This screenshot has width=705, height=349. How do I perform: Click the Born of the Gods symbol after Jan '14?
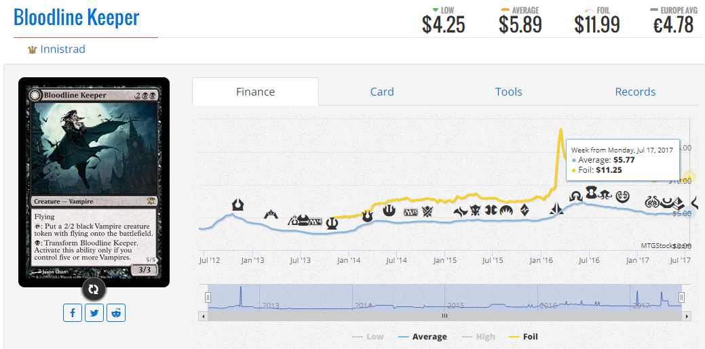367,216
